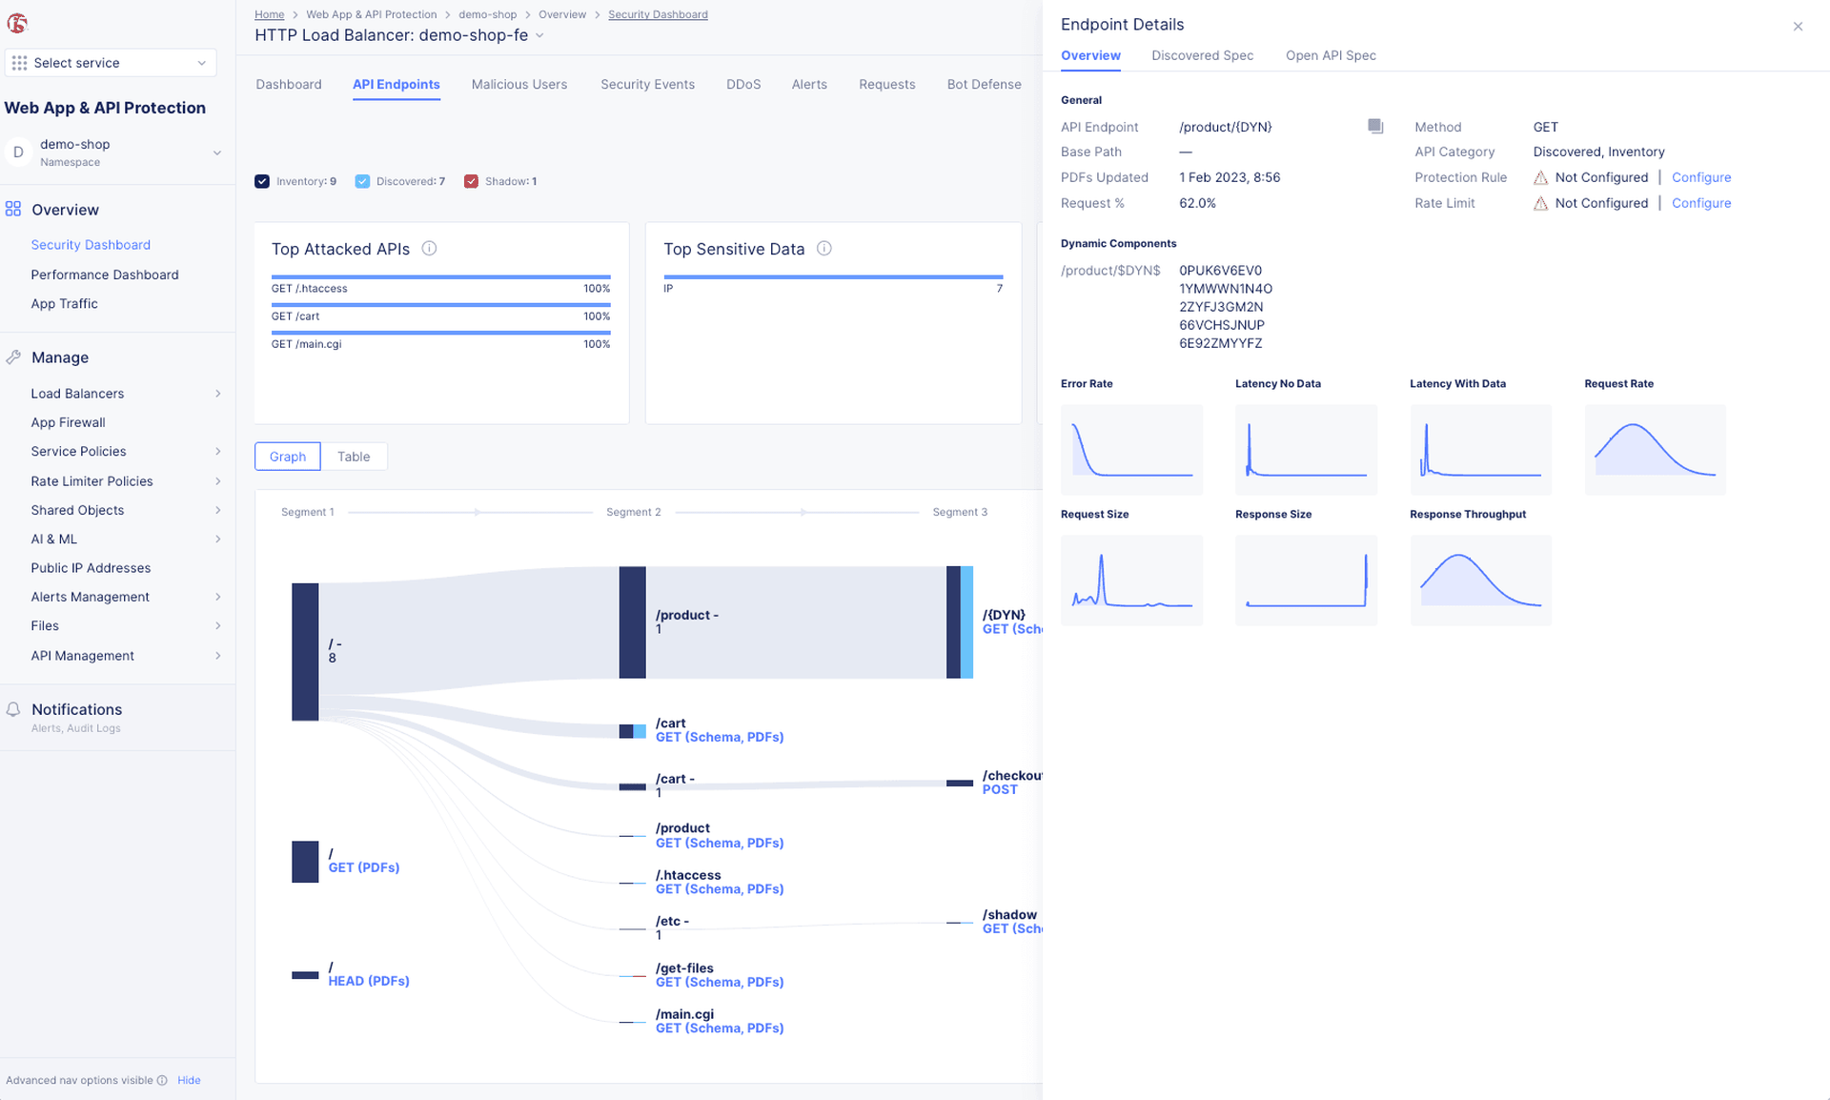
Task: Expand Alerts Management menu
Action: pyautogui.click(x=217, y=597)
